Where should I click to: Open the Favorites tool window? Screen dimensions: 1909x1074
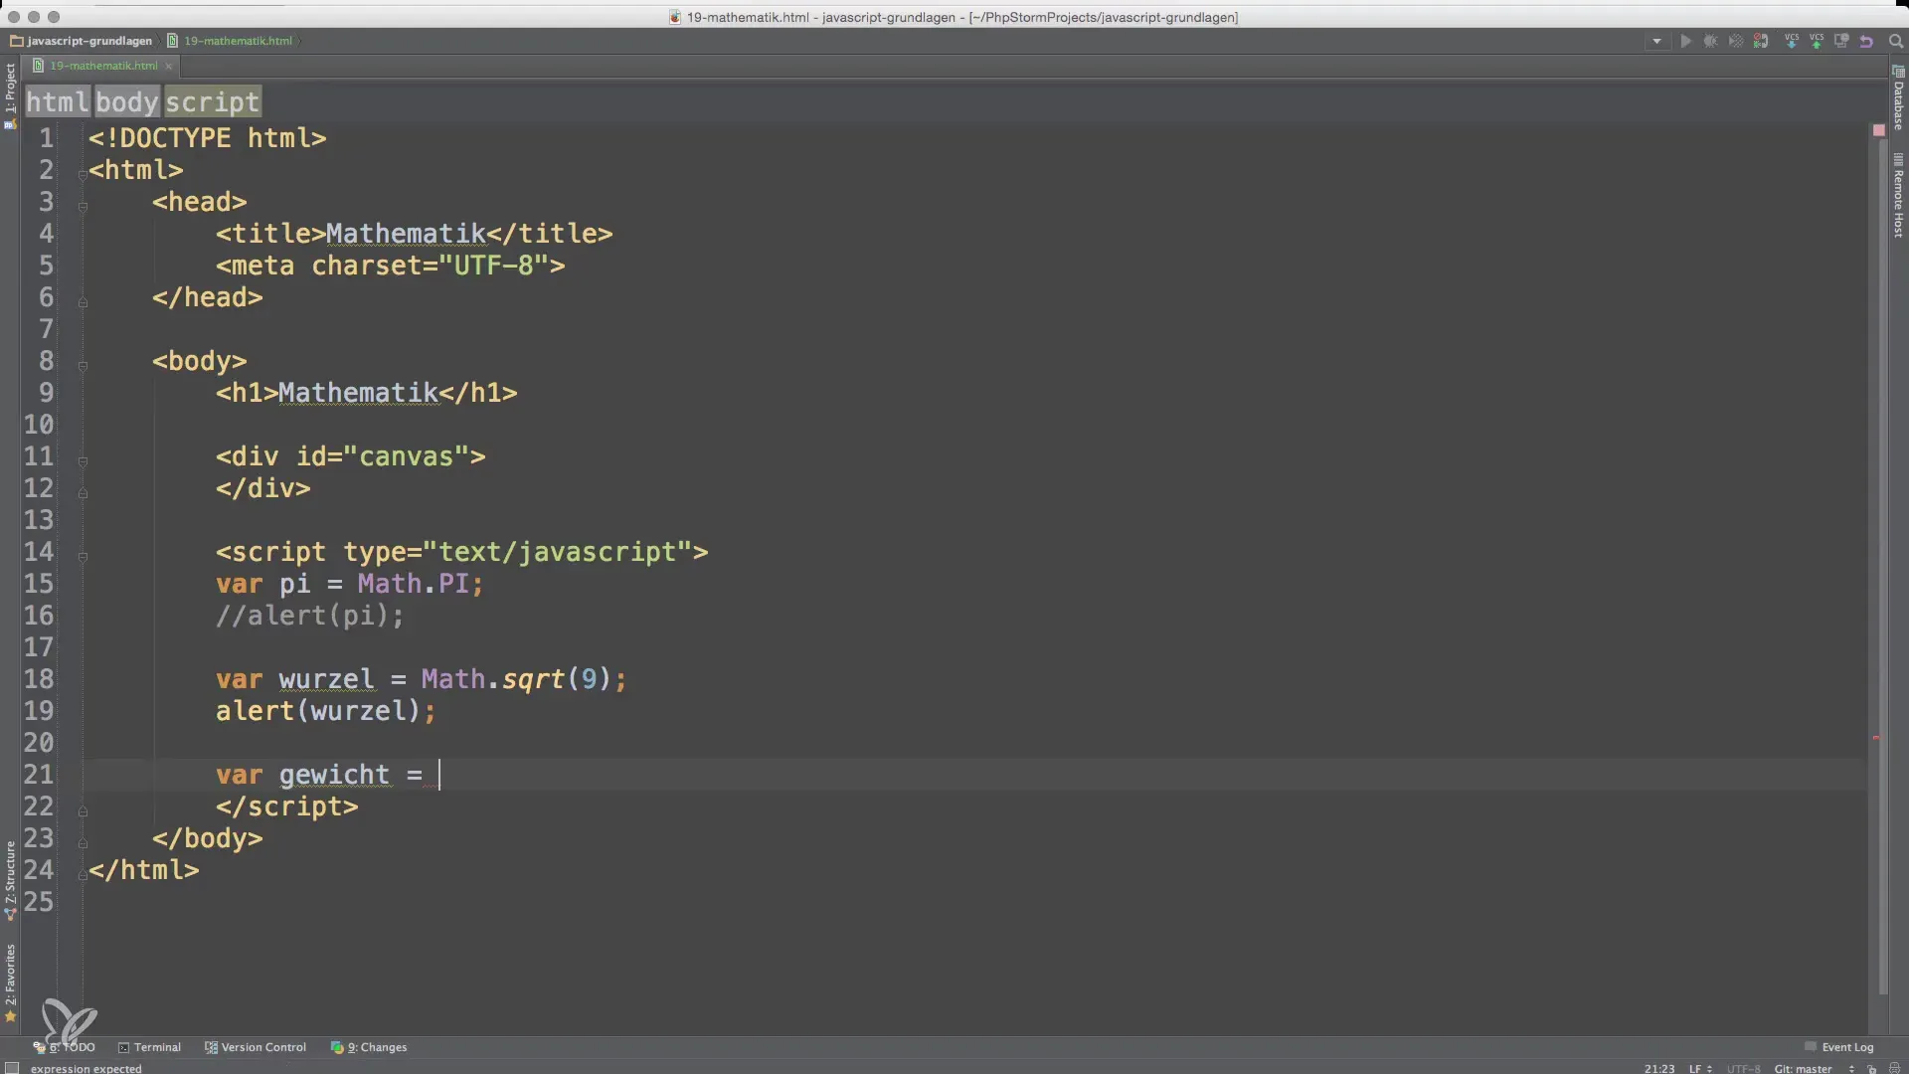click(x=10, y=983)
